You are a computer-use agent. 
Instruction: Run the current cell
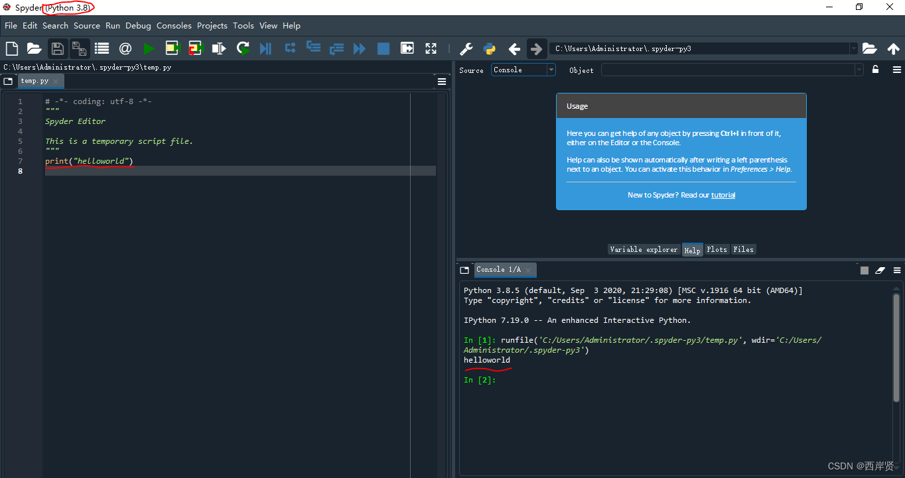click(173, 48)
